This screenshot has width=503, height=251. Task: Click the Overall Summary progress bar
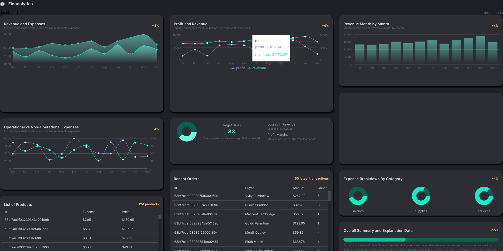click(421, 239)
